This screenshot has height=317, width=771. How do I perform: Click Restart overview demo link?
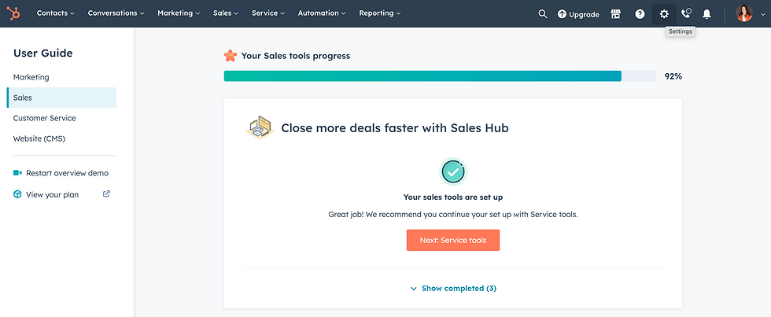click(x=68, y=173)
